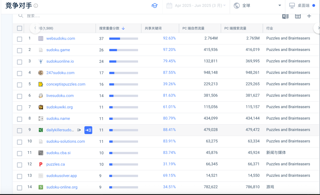Click the calendar icon in date picker
320x195 pixels.
[169, 6]
